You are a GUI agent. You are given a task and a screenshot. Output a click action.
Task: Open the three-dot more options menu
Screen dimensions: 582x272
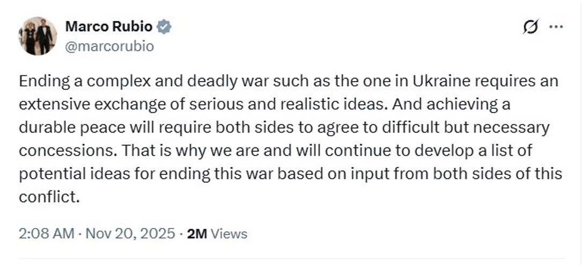point(556,28)
